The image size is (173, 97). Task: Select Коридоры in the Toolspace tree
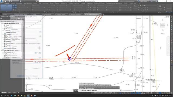(x=9, y=41)
